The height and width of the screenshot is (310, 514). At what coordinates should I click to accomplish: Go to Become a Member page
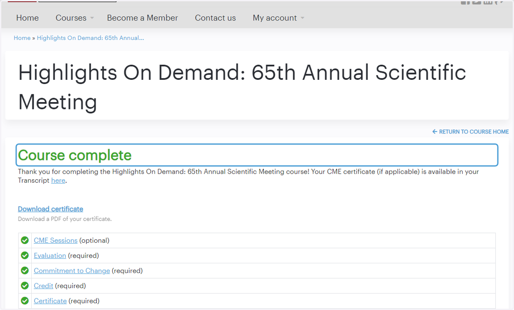coord(142,18)
